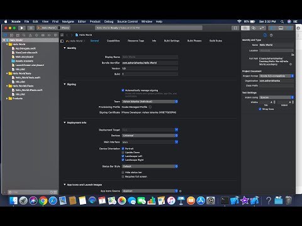Toggle the Landscape Right checkbox
This screenshot has height=226, width=302.
pos(123,160)
